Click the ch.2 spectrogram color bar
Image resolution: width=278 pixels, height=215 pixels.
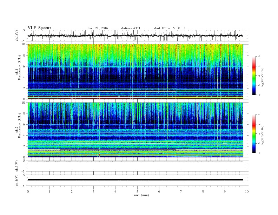click(254, 133)
